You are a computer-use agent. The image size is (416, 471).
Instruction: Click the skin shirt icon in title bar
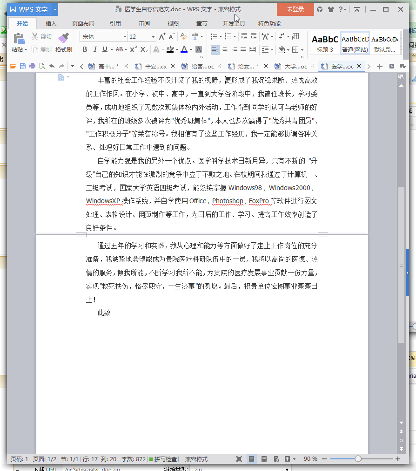click(331, 9)
